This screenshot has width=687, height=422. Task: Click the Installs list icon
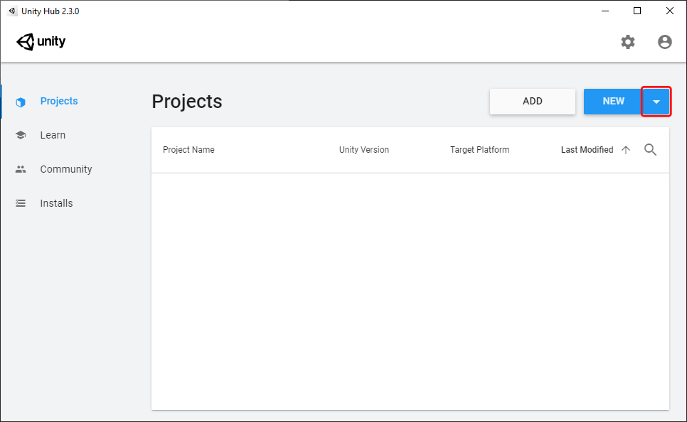click(21, 203)
